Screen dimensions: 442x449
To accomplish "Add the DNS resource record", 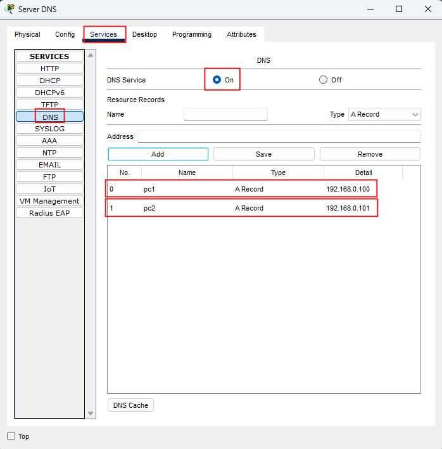I will pyautogui.click(x=158, y=154).
